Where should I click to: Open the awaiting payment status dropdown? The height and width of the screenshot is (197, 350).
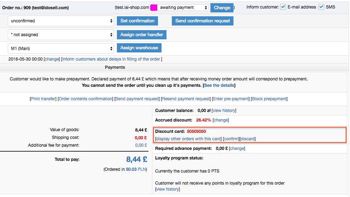tap(183, 7)
